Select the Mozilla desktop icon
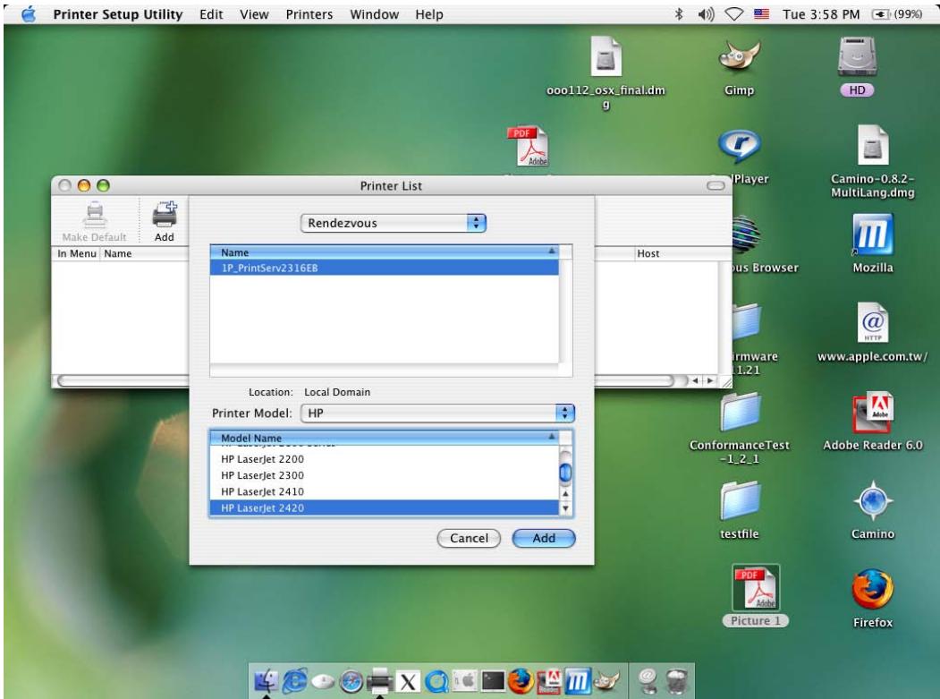This screenshot has height=699, width=940. (x=873, y=234)
